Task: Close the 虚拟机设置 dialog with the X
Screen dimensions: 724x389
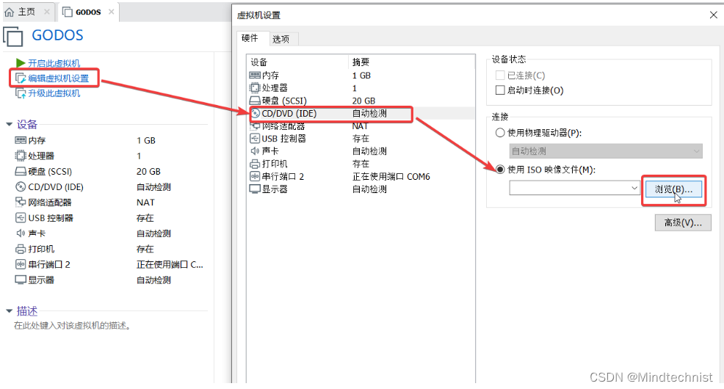Action: 714,15
